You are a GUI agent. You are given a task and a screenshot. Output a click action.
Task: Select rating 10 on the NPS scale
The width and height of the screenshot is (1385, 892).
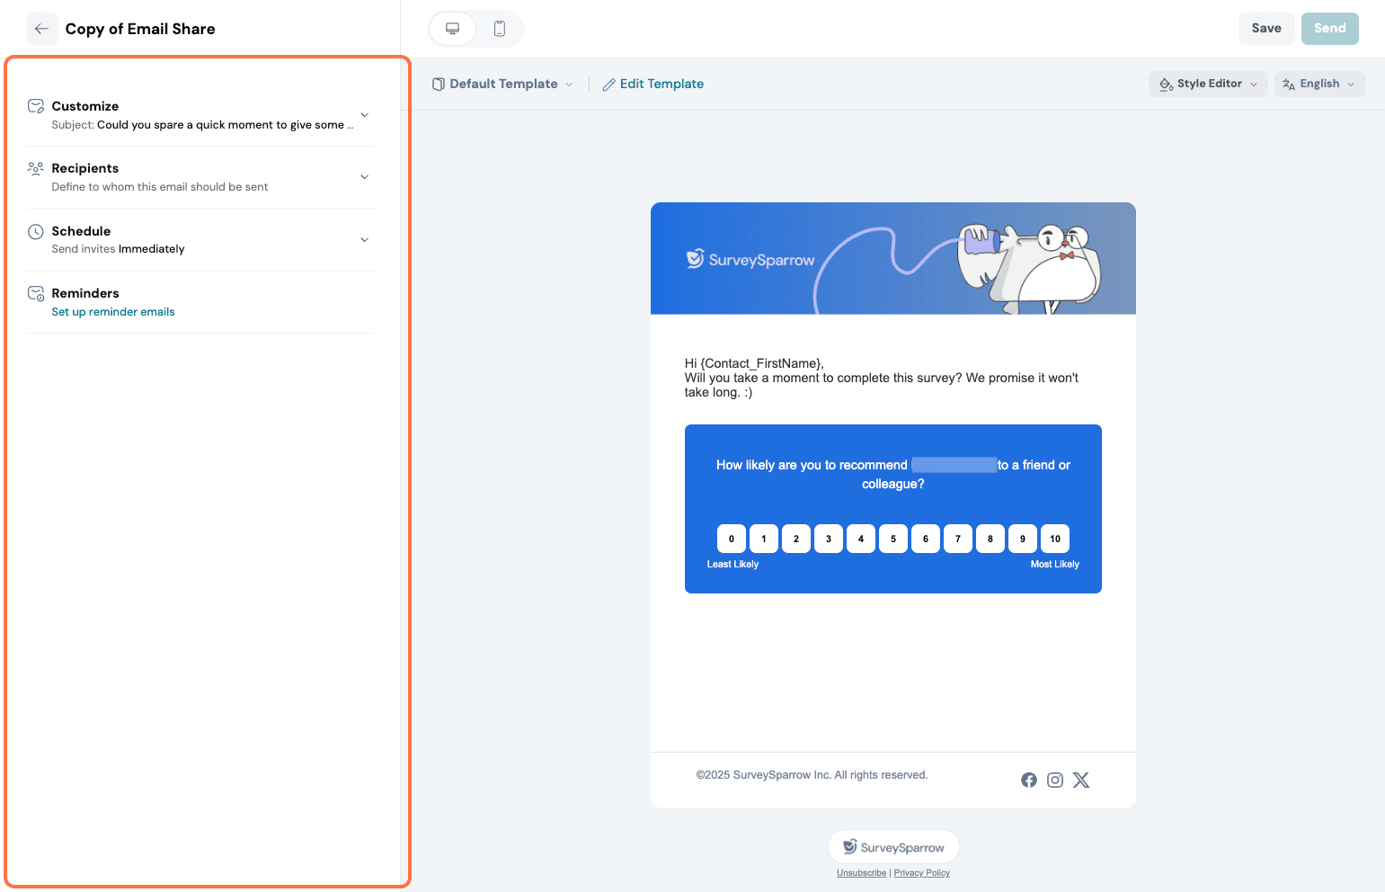coord(1054,539)
